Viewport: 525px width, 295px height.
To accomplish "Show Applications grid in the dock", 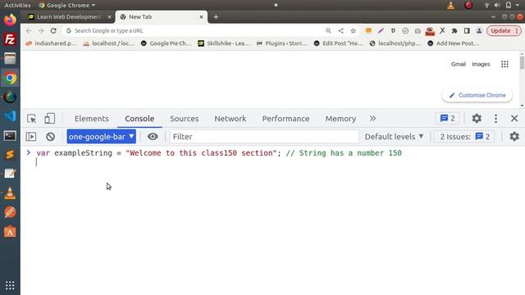I will (x=10, y=285).
